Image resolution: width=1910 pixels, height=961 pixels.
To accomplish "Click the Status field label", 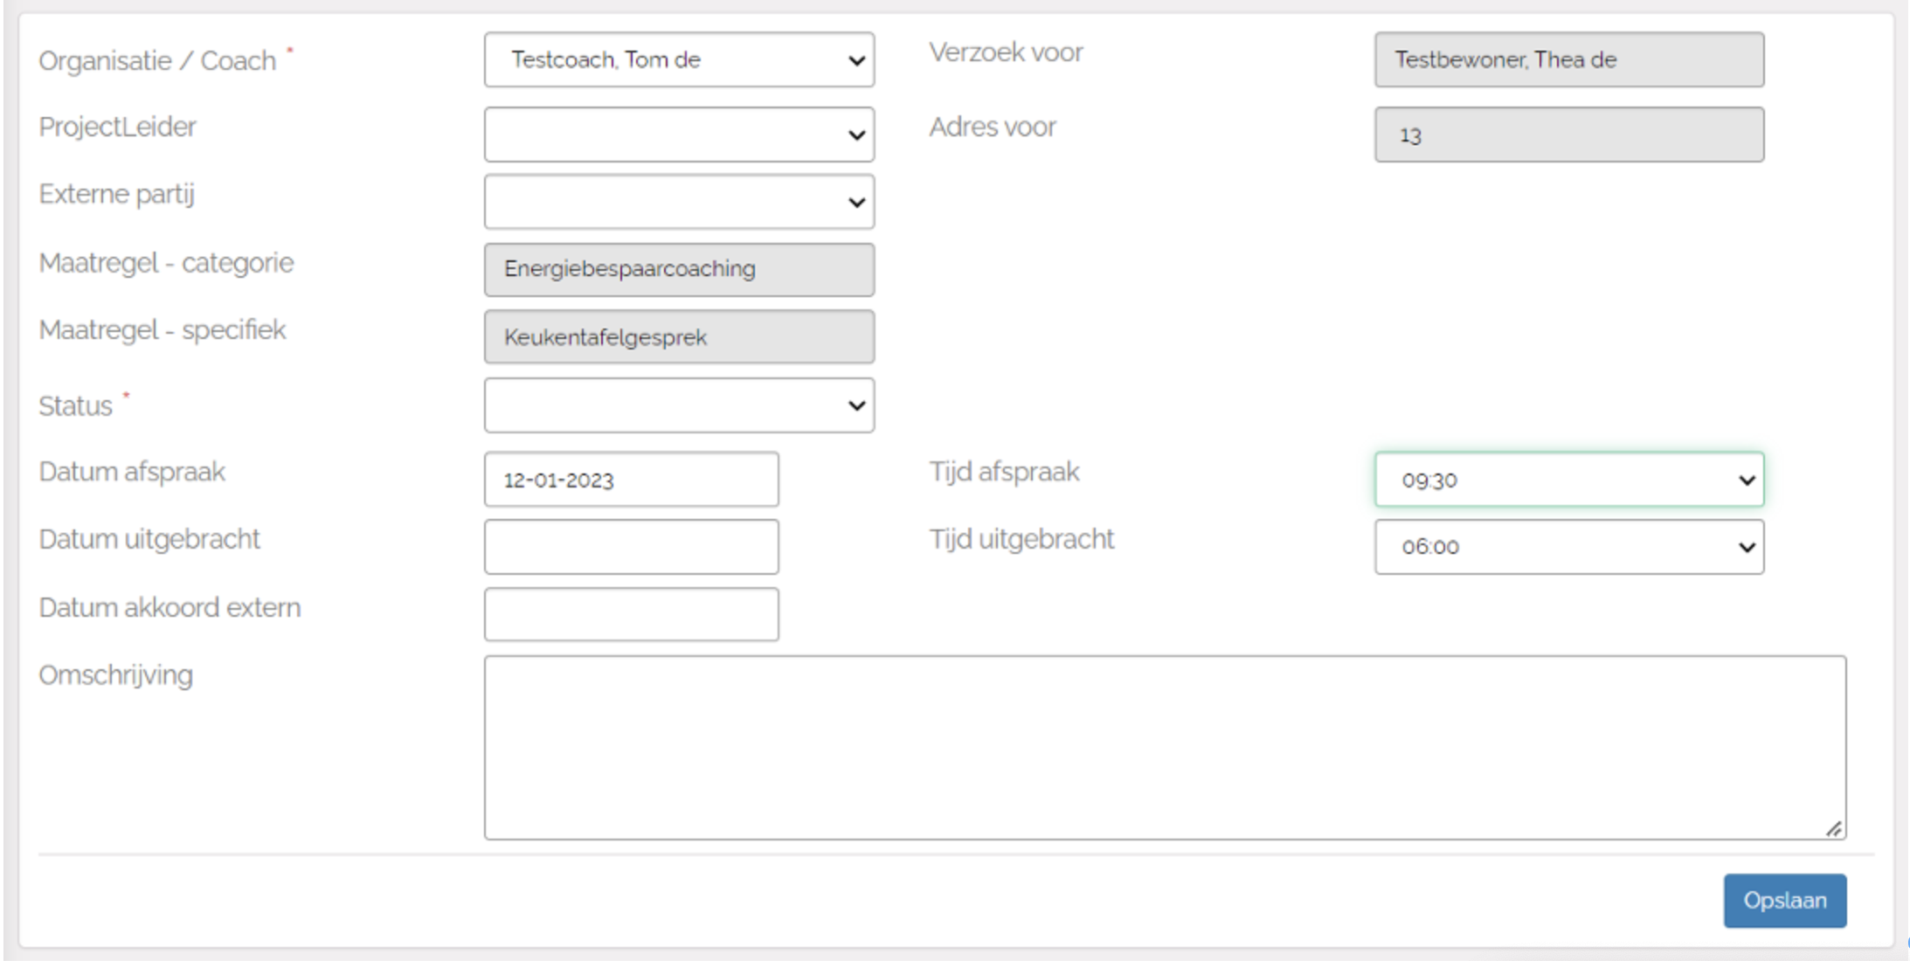I will pyautogui.click(x=76, y=406).
